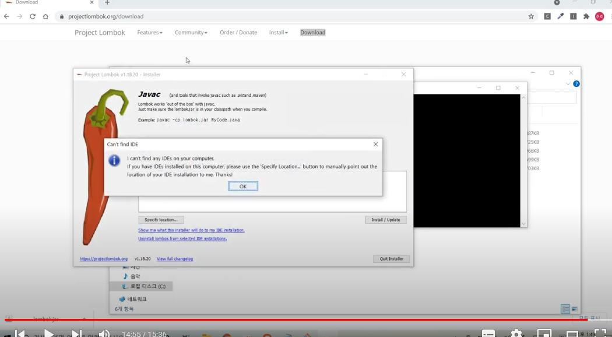Seek on the red video progress bar
This screenshot has height=337, width=612.
[x=296, y=320]
